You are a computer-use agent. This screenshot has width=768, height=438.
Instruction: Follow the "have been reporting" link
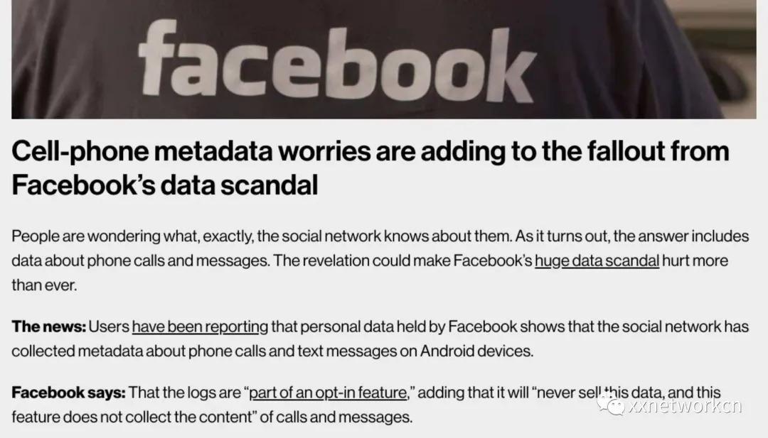click(x=200, y=327)
